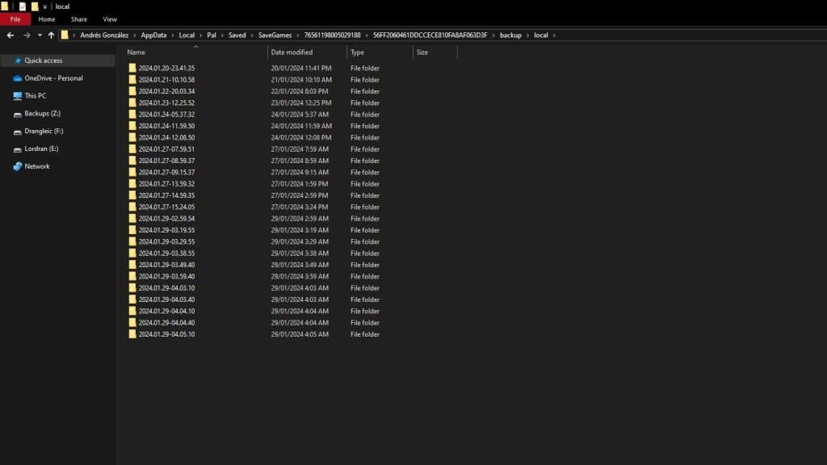Select folder 2024.01.24-05.37.32

tap(166, 115)
